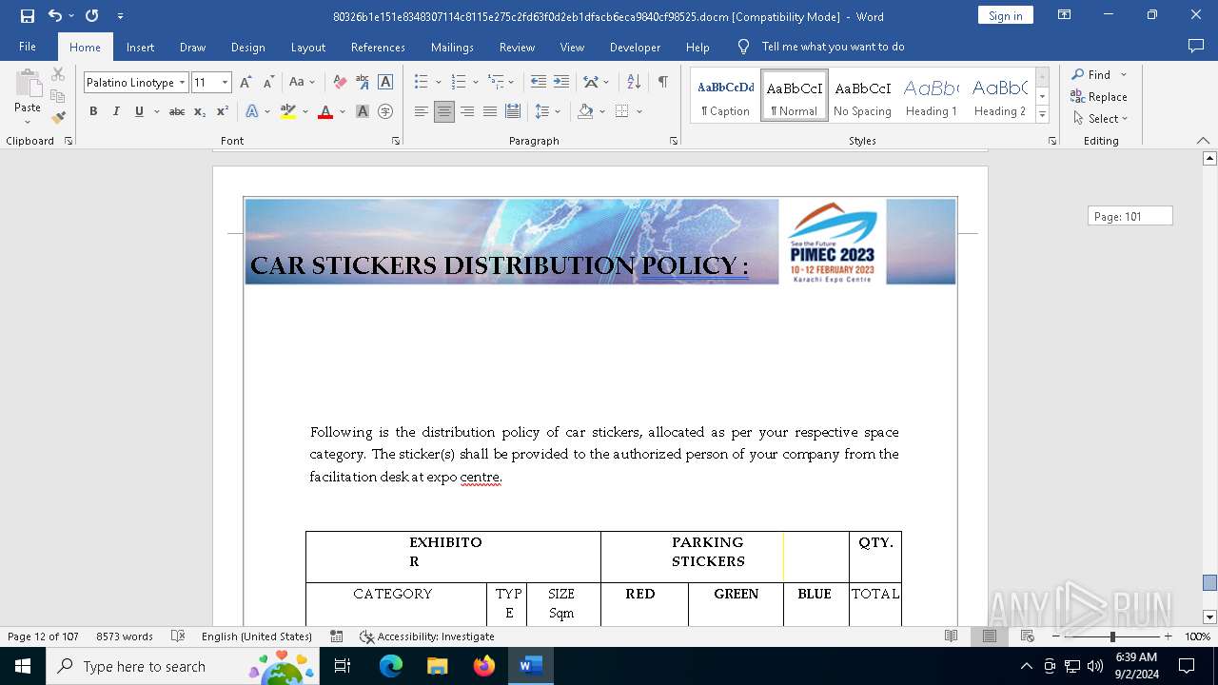The image size is (1218, 685).
Task: Decrease font size with shrink icon
Action: point(268,83)
